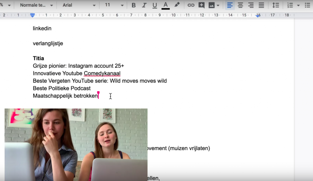Justify the paragraph text
Image resolution: width=313 pixels, height=181 pixels.
pyautogui.click(x=261, y=5)
